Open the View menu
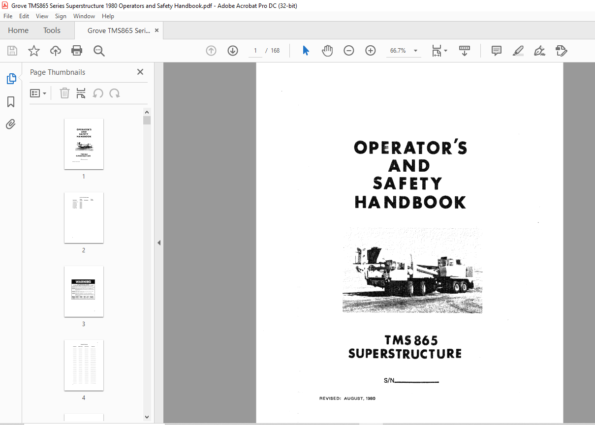Viewport: 595px width, 425px height. click(x=42, y=16)
